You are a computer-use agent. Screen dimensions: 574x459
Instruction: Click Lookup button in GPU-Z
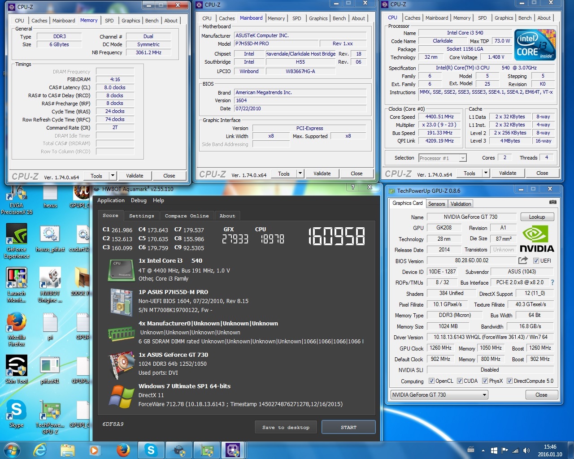(537, 217)
